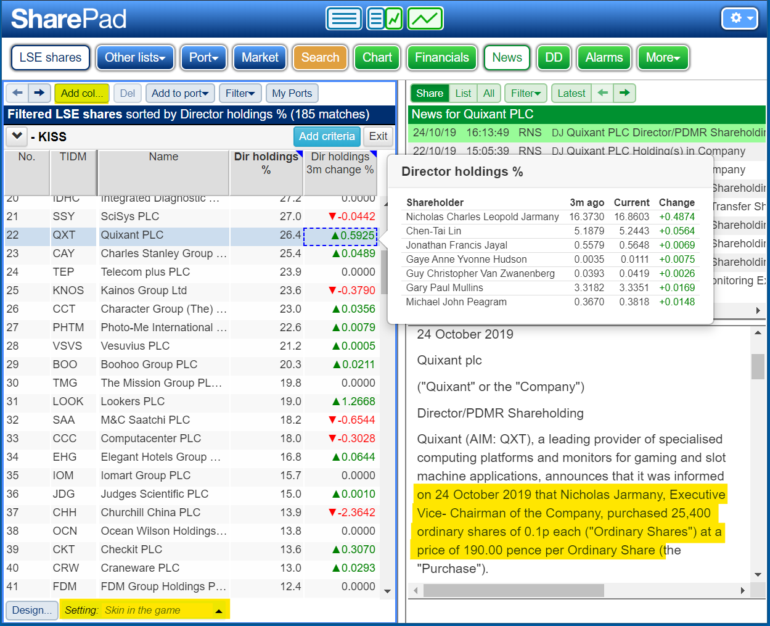Viewport: 770px width, 626px height.
Task: Click the news article scrollbar down arrow
Action: point(758,575)
